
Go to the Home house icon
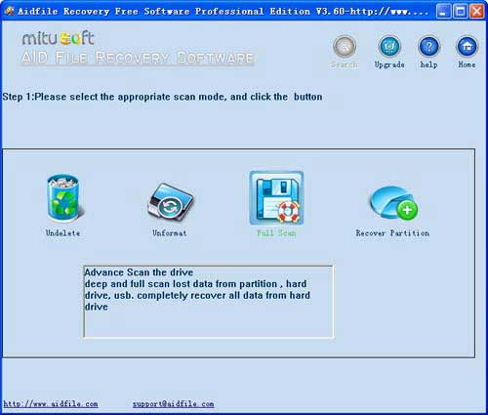[x=468, y=47]
